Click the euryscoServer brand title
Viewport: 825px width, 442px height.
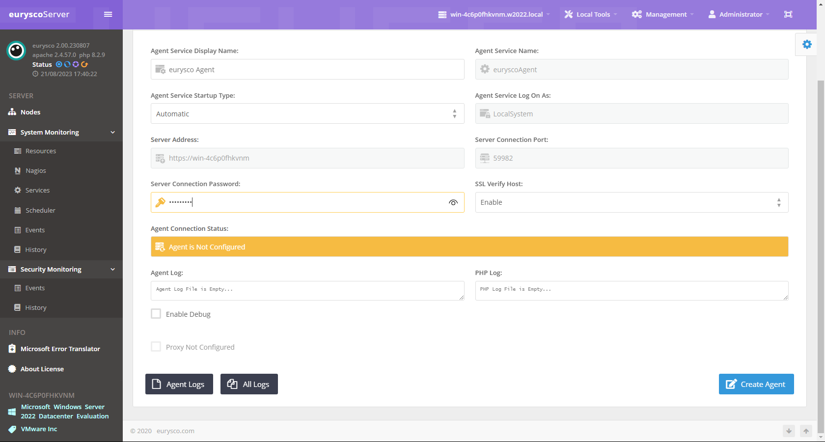39,14
